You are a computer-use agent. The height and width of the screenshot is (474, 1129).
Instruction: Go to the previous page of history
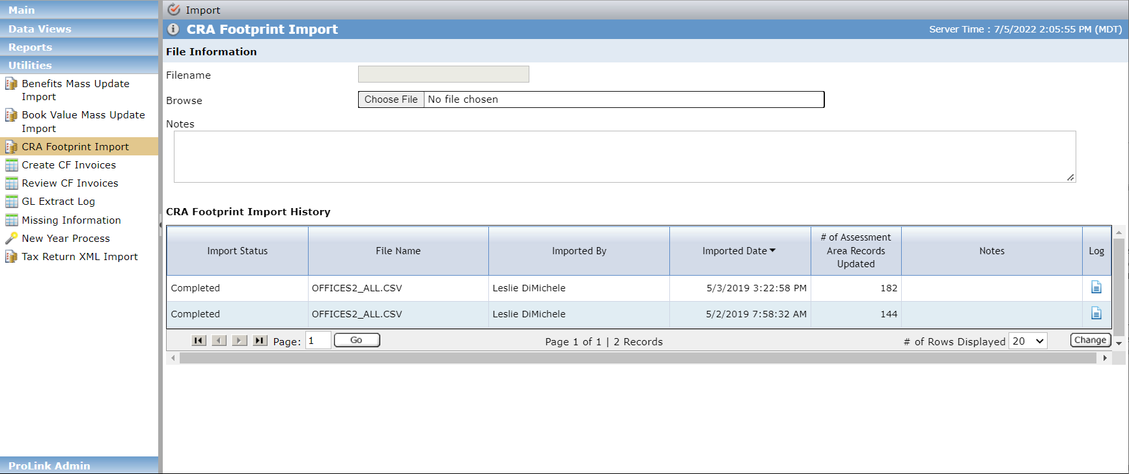tap(219, 341)
